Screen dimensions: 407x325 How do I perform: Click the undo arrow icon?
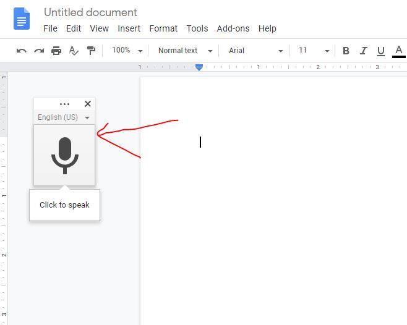tap(22, 51)
